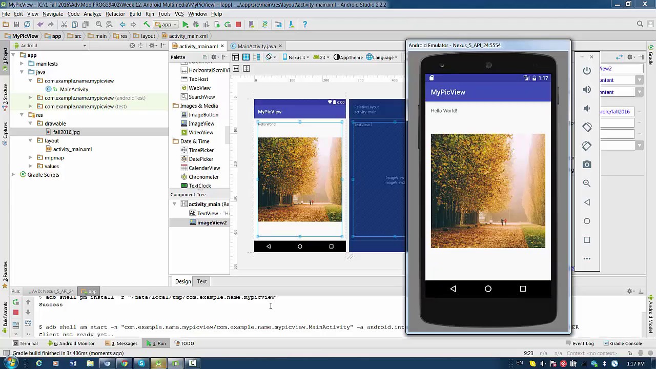This screenshot has width=656, height=369.
Task: Show Design plus Blueprint surfaces
Action: (x=256, y=57)
